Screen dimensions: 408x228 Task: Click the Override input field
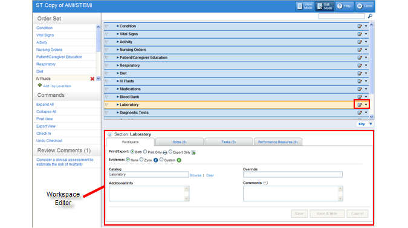[293, 175]
